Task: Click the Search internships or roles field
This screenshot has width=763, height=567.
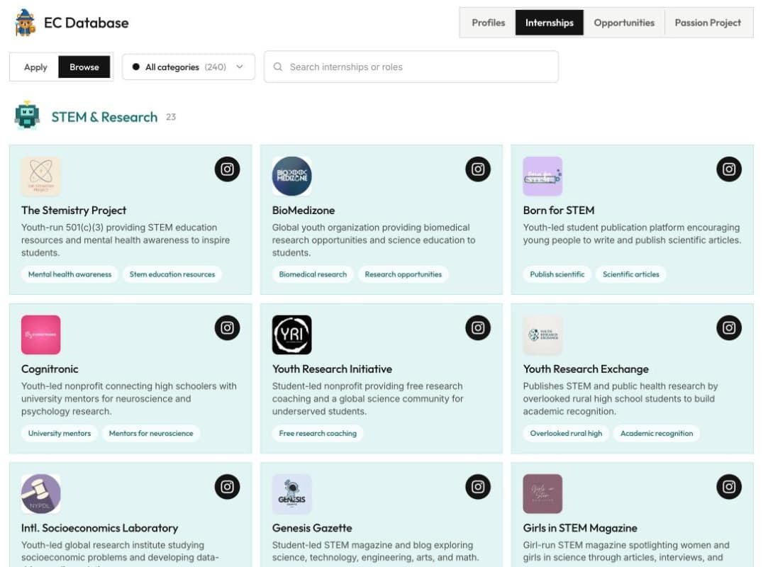Action: (411, 67)
